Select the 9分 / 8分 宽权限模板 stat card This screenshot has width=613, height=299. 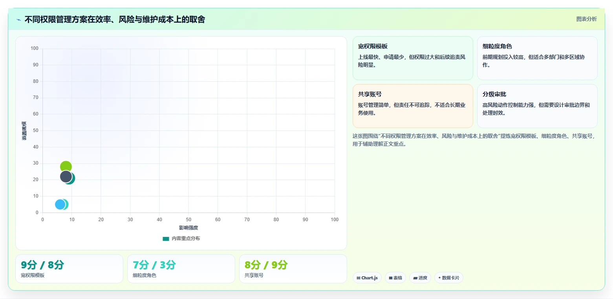tap(69, 269)
